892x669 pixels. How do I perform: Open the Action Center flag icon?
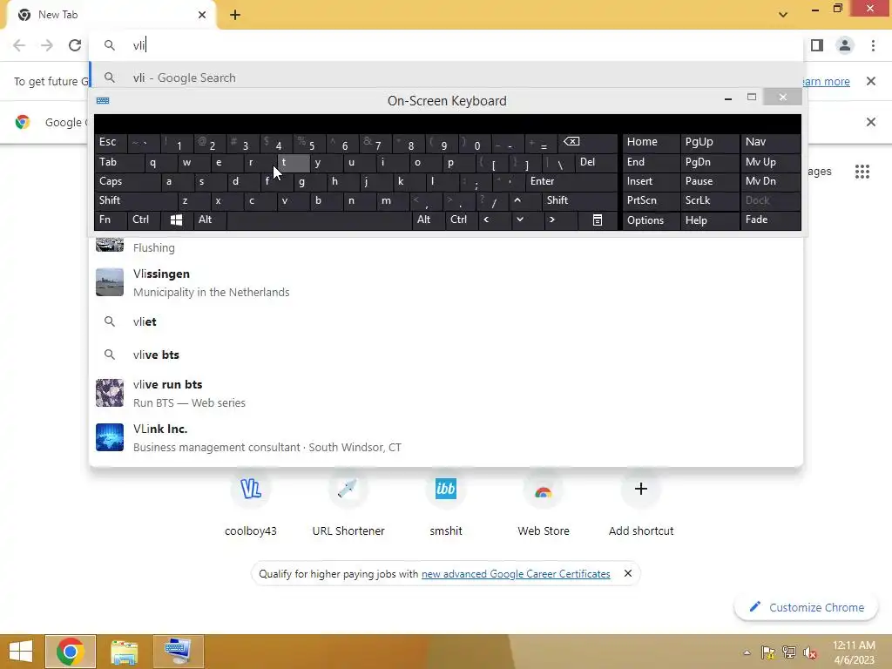click(x=768, y=652)
